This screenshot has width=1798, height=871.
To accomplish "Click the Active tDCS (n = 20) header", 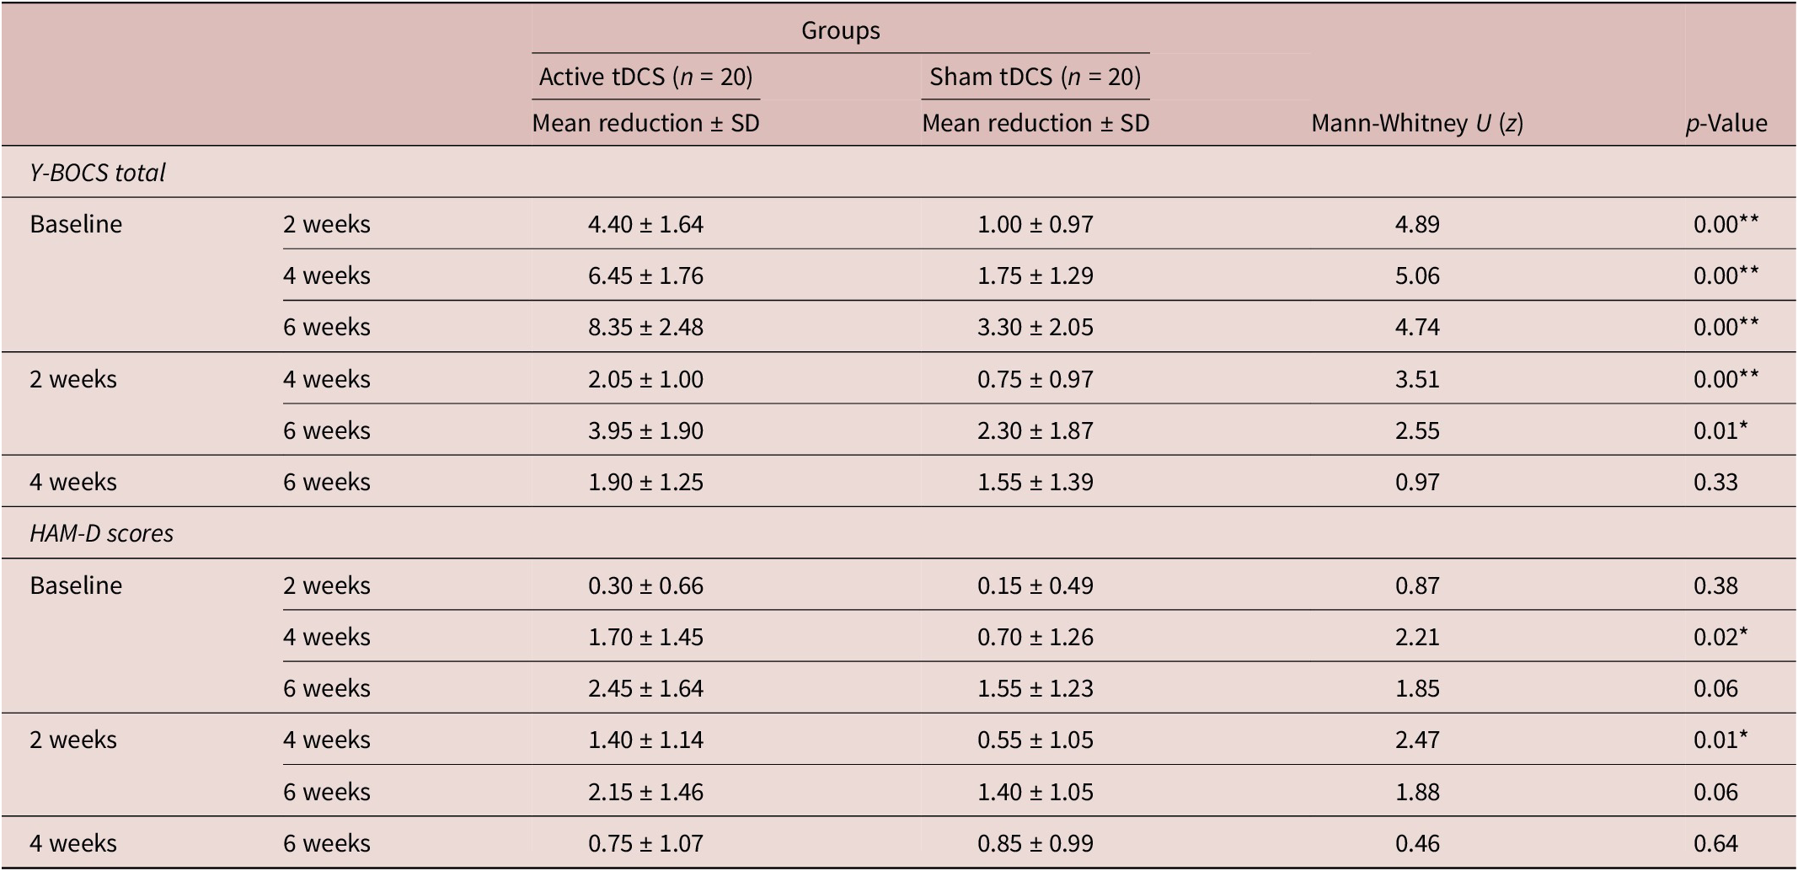I will click(x=645, y=77).
